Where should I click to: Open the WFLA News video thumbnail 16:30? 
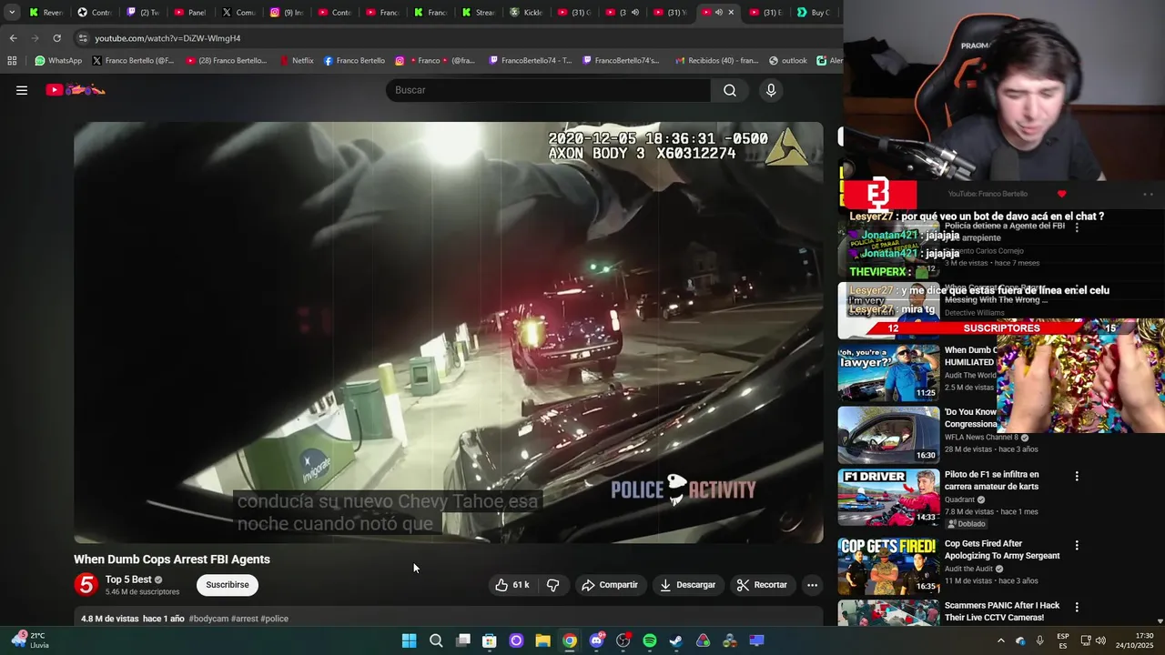(888, 435)
